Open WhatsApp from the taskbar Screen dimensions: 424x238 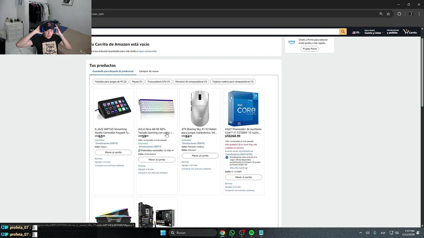[232, 233]
